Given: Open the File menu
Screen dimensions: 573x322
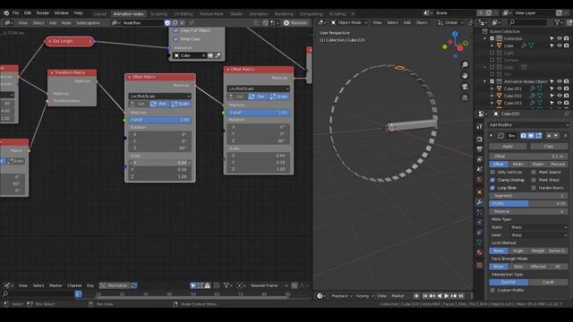Looking at the screenshot, I should click(x=16, y=13).
